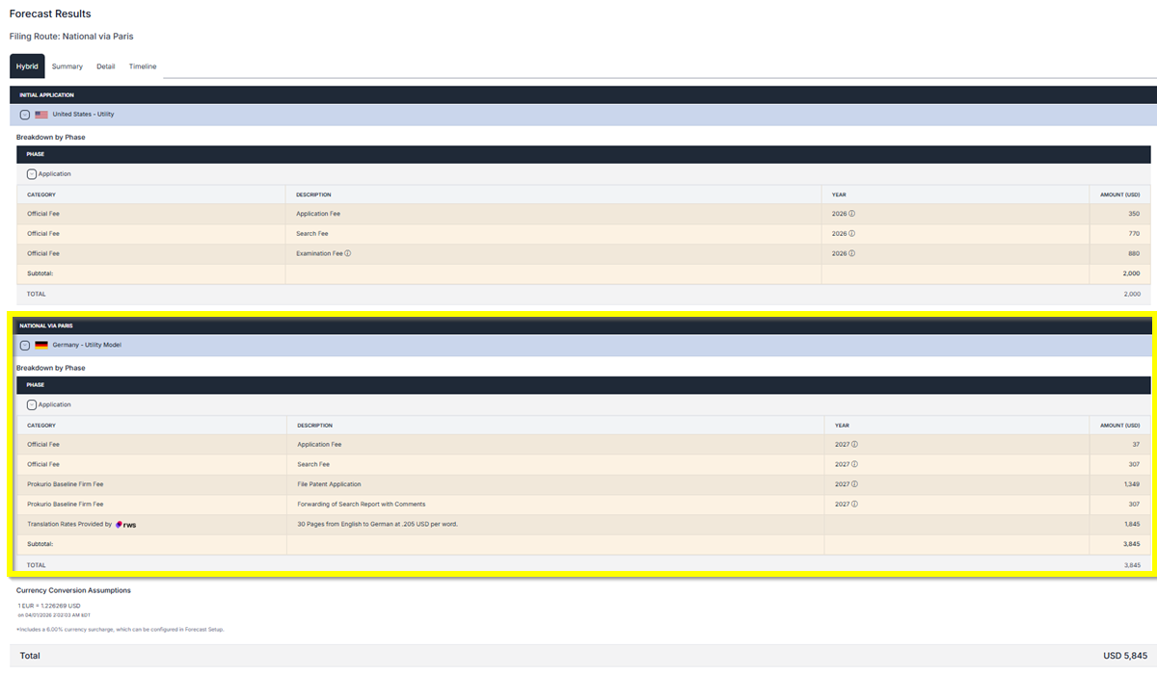The width and height of the screenshot is (1157, 675).
Task: Select the Hybrid tab
Action: coord(27,66)
